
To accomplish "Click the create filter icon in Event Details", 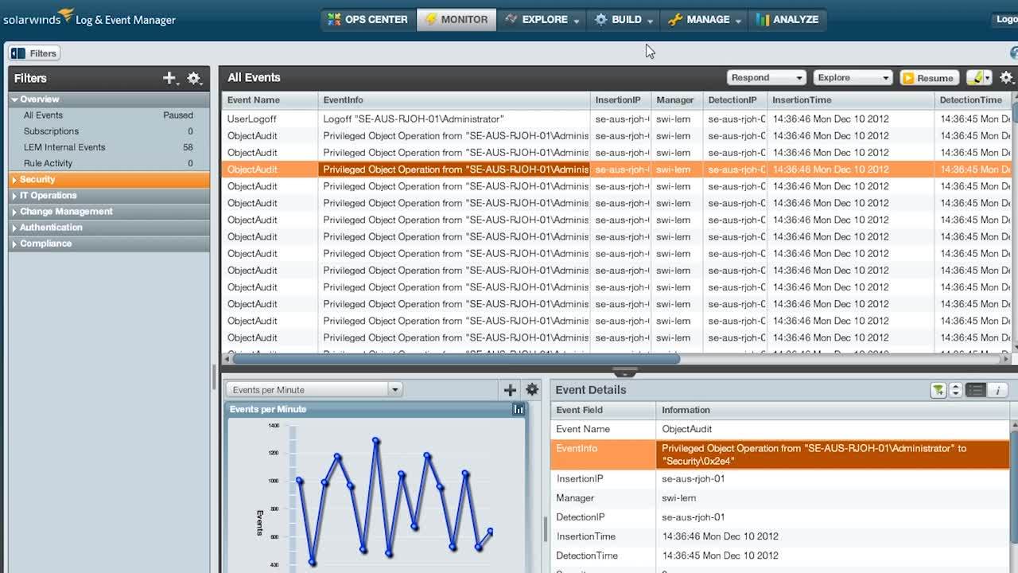I will click(x=938, y=390).
